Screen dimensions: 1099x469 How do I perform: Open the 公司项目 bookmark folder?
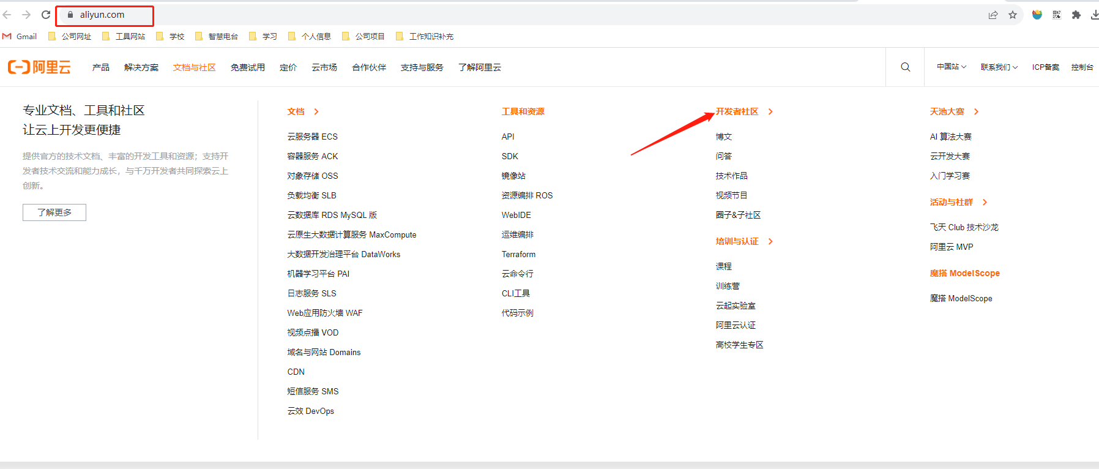[363, 36]
